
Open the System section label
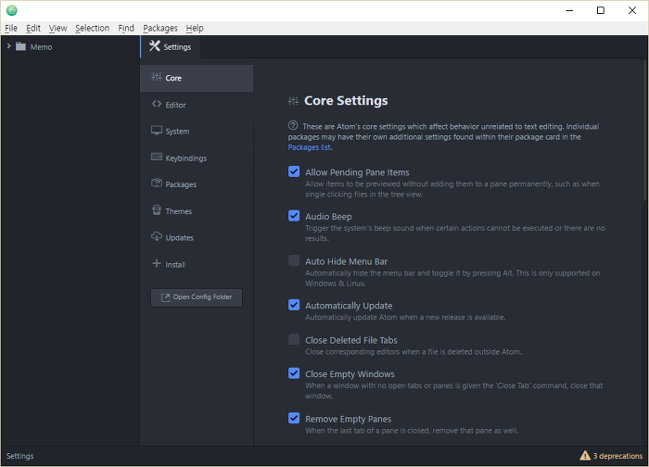(x=177, y=132)
